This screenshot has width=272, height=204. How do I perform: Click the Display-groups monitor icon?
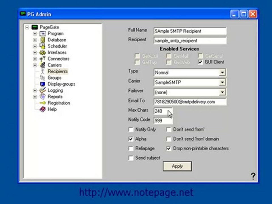coord(42,84)
